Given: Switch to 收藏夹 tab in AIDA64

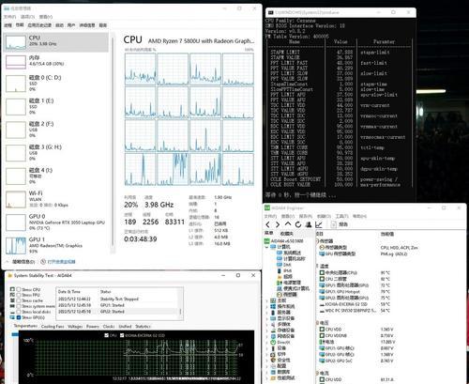Looking at the screenshot, I should (286, 234).
